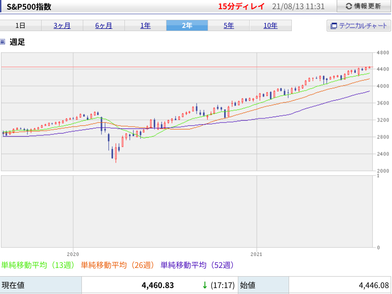
Task: Click the red horizontal current-price line
Action: click(187, 67)
